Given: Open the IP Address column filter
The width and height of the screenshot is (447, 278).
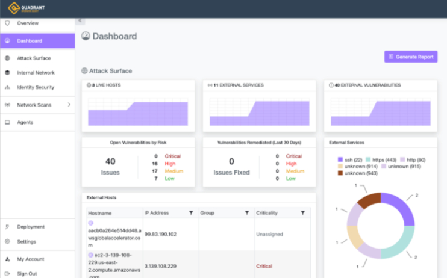Looking at the screenshot, I should (x=191, y=213).
